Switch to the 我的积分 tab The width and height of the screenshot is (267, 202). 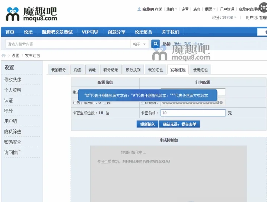(58, 70)
